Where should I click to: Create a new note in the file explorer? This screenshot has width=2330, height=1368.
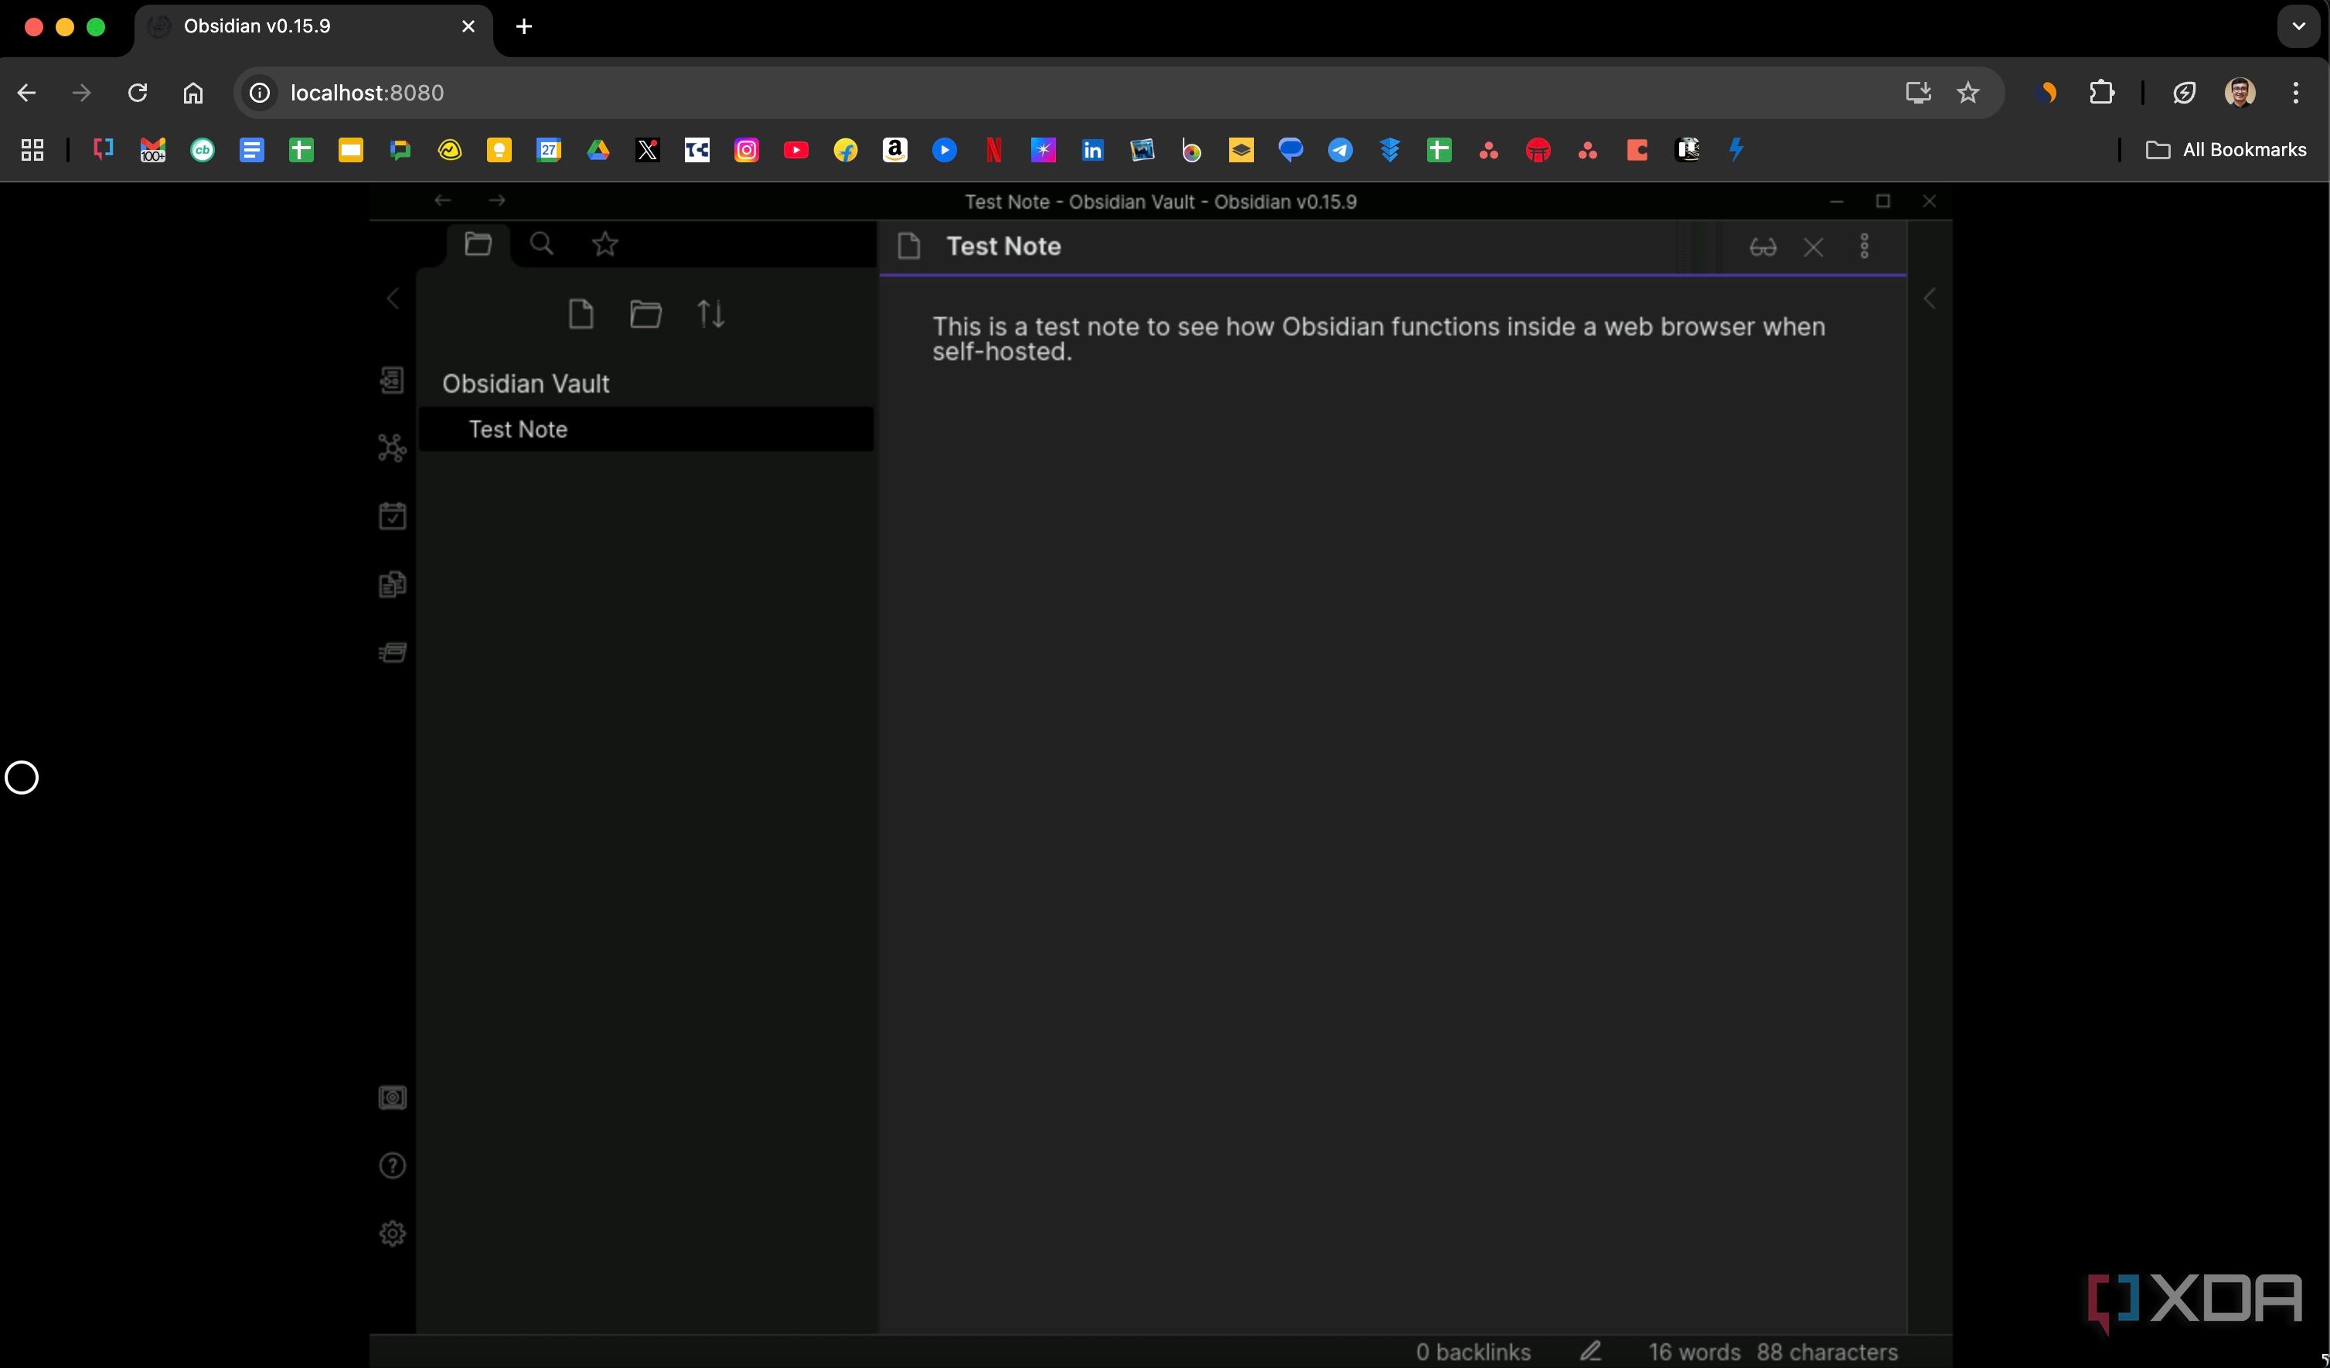581,315
